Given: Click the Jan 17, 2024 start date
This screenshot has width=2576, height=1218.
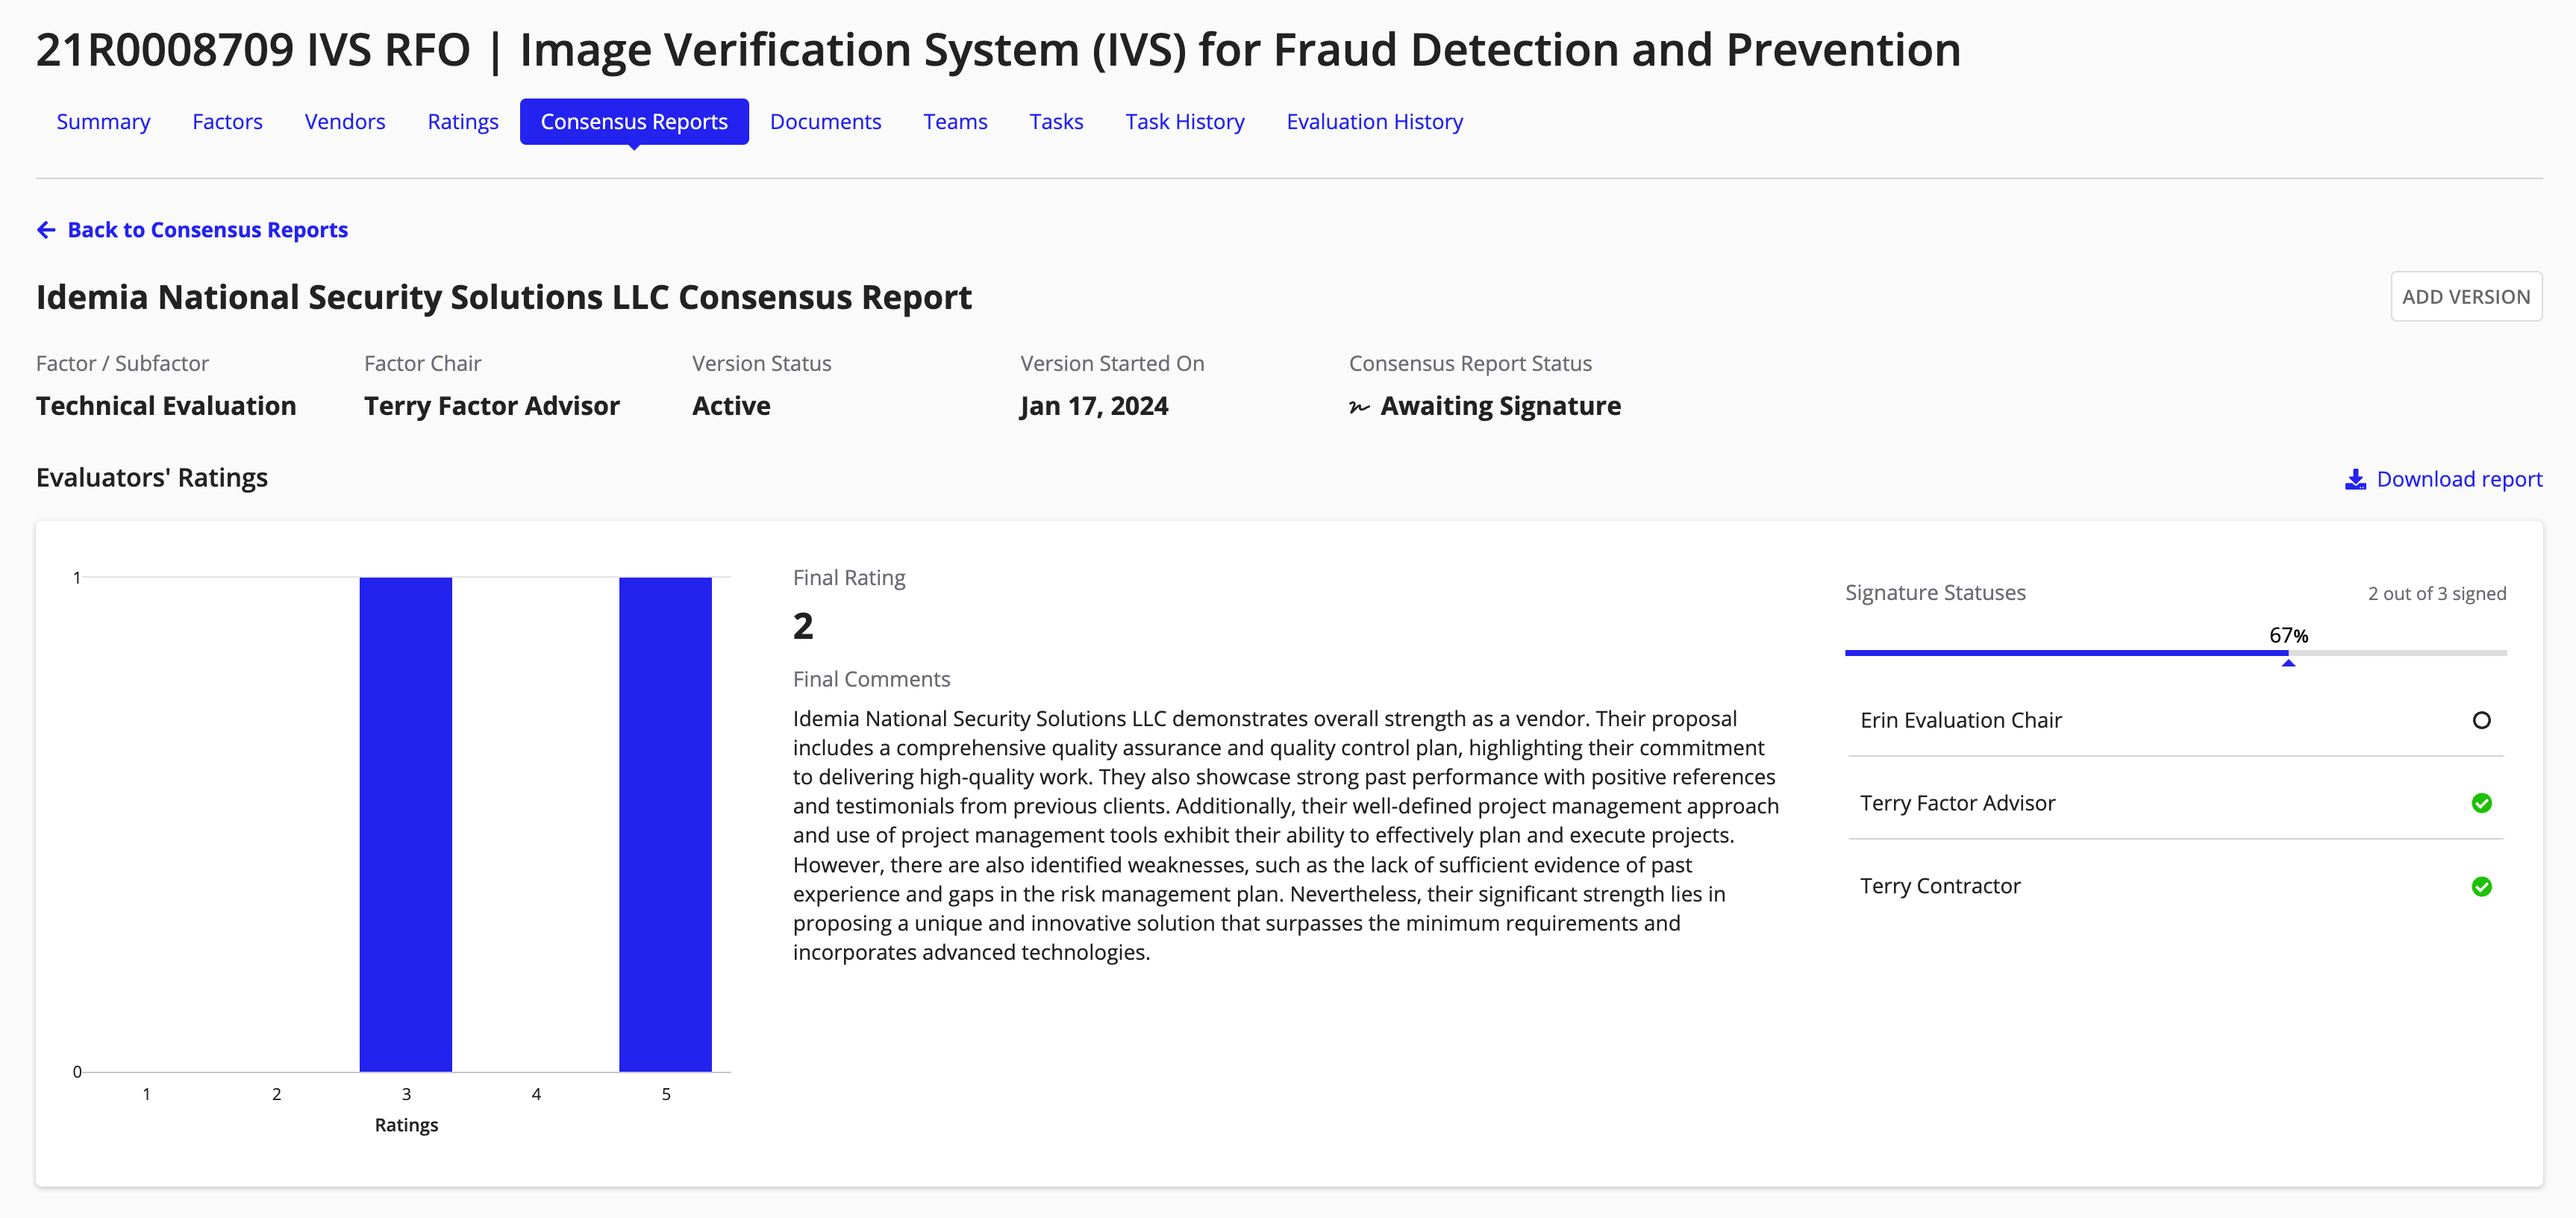Looking at the screenshot, I should (1094, 407).
